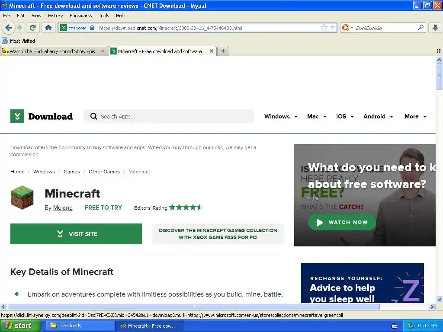Open the Windows breadcrumb link
The width and height of the screenshot is (443, 332).
(x=44, y=172)
